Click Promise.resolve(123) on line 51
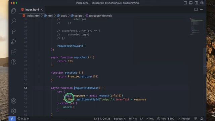The width and height of the screenshot is (215, 121). click(83, 76)
